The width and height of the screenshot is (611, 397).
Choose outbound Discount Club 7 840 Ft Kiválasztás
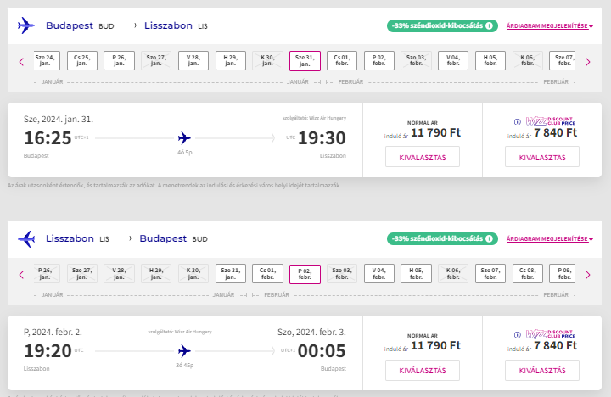click(541, 157)
